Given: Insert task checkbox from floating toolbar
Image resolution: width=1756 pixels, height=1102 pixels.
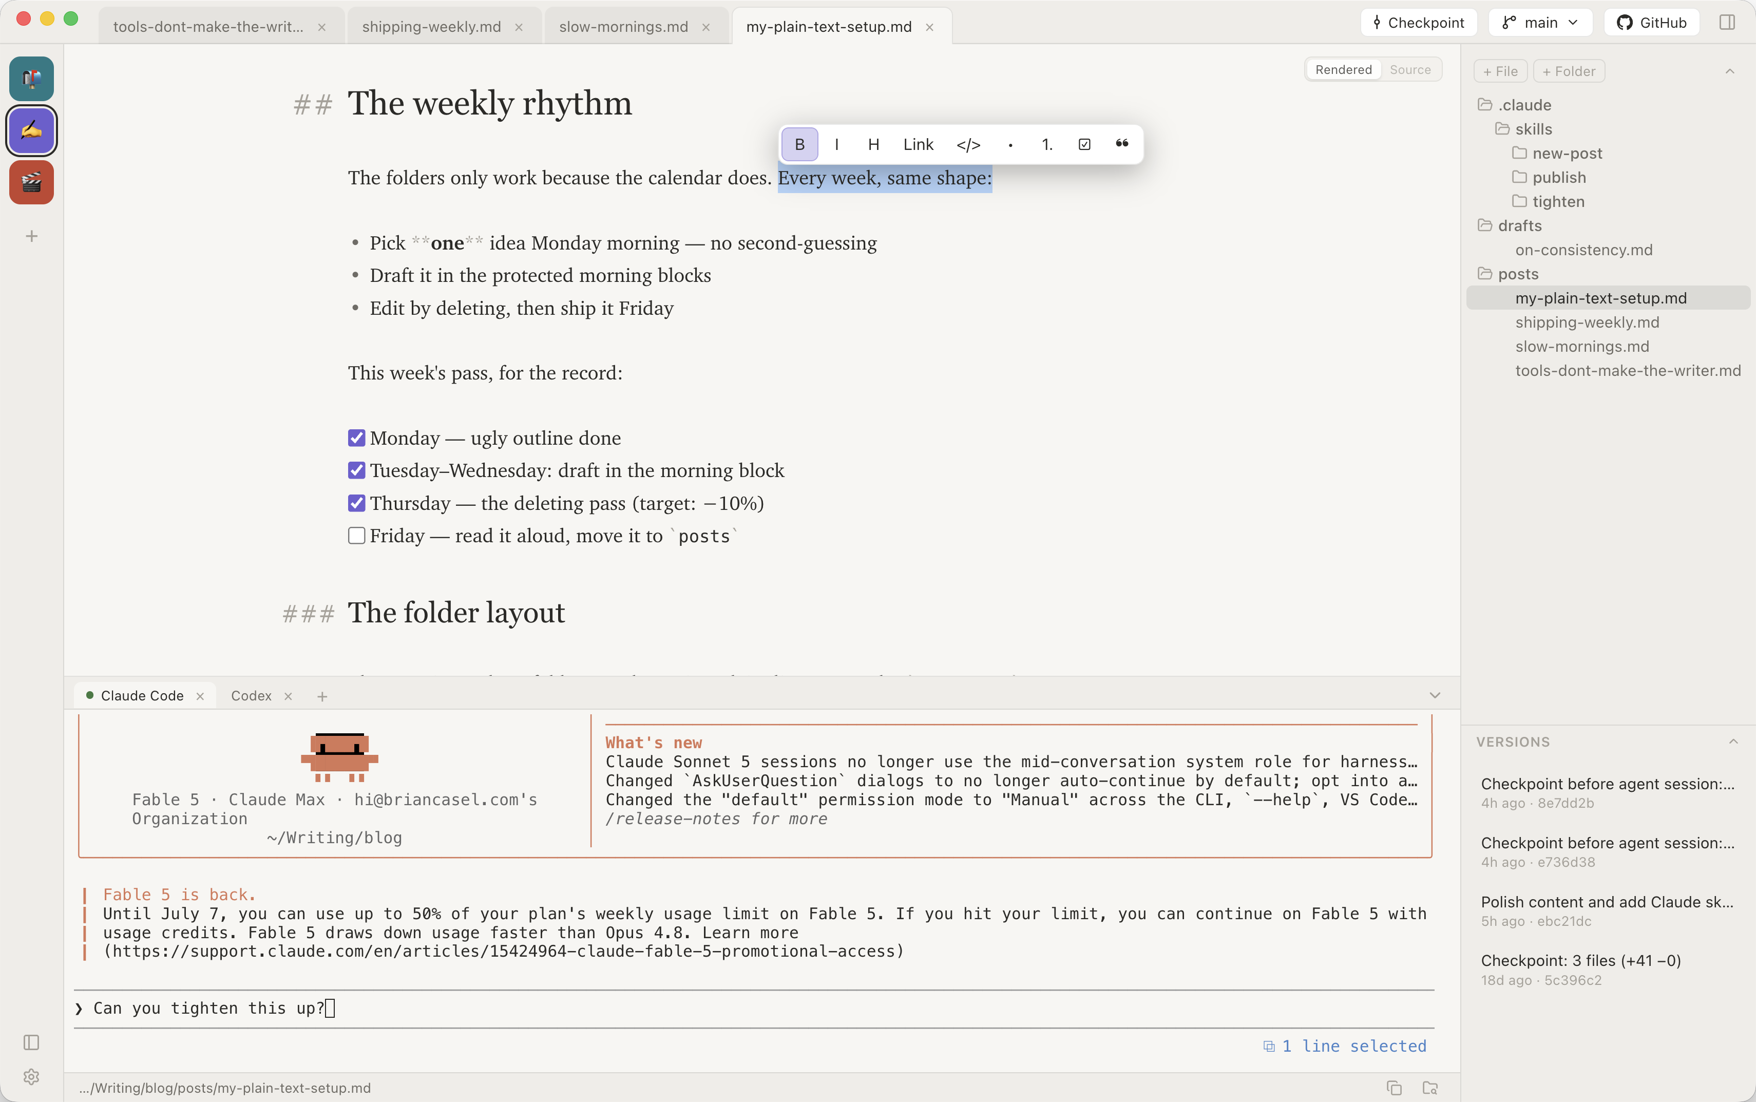Looking at the screenshot, I should [1084, 144].
